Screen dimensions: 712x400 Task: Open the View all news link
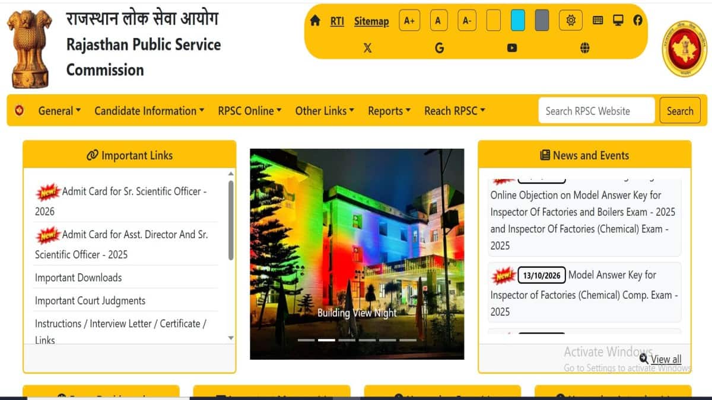tap(666, 359)
